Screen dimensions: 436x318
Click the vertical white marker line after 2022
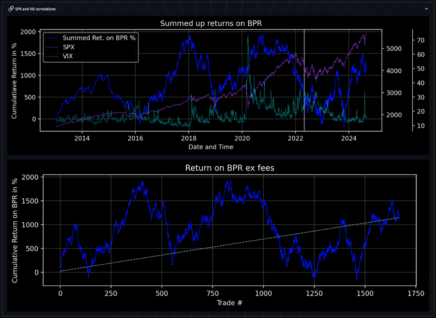point(304,81)
